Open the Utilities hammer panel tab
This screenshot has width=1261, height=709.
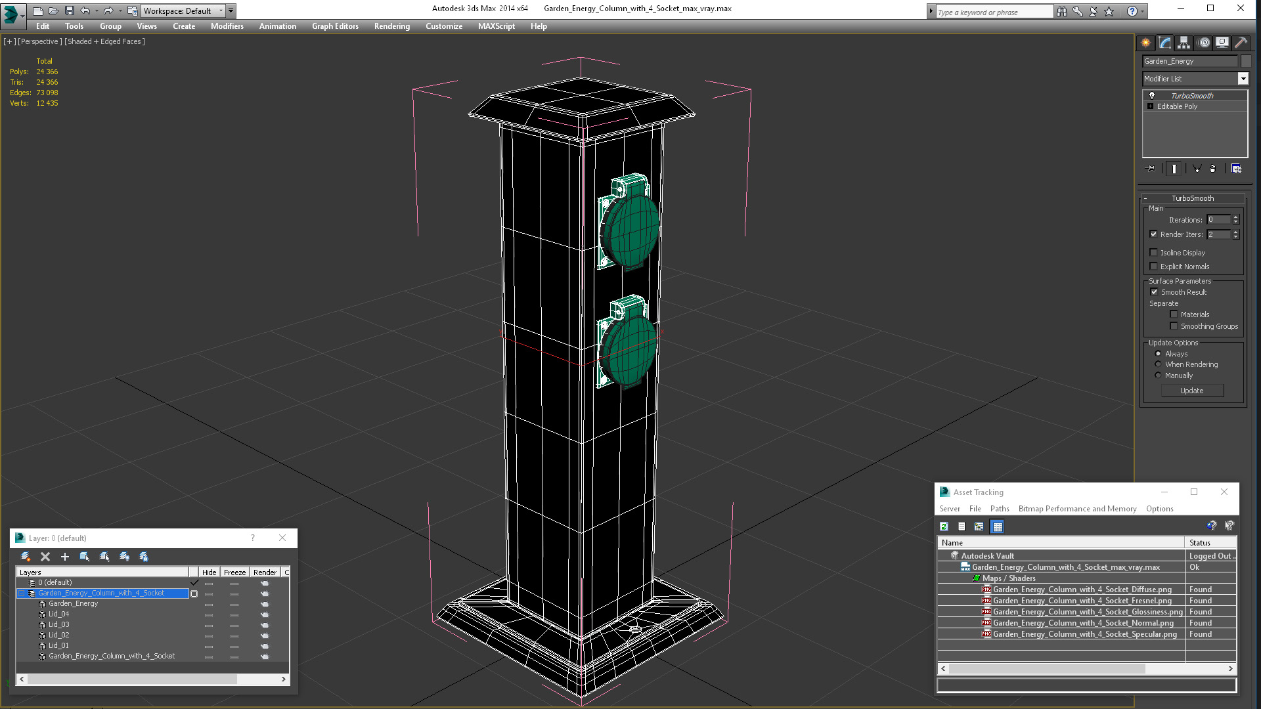pyautogui.click(x=1241, y=43)
